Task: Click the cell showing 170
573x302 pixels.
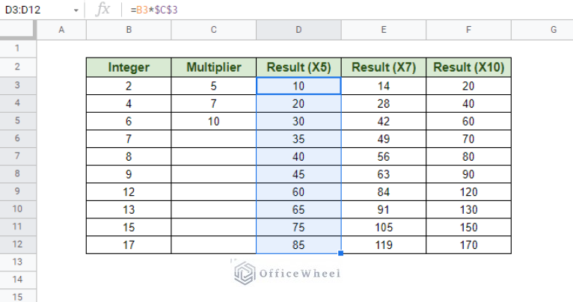Action: (x=468, y=244)
